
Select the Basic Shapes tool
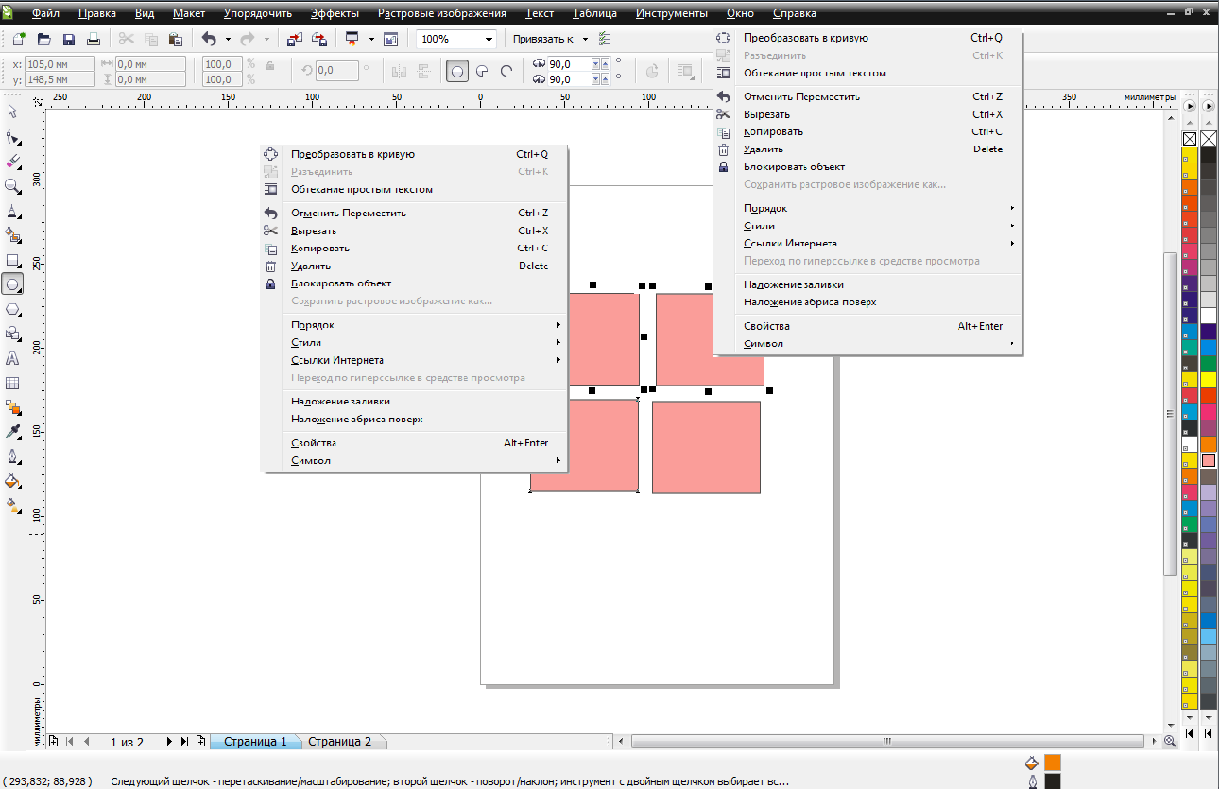pos(13,333)
